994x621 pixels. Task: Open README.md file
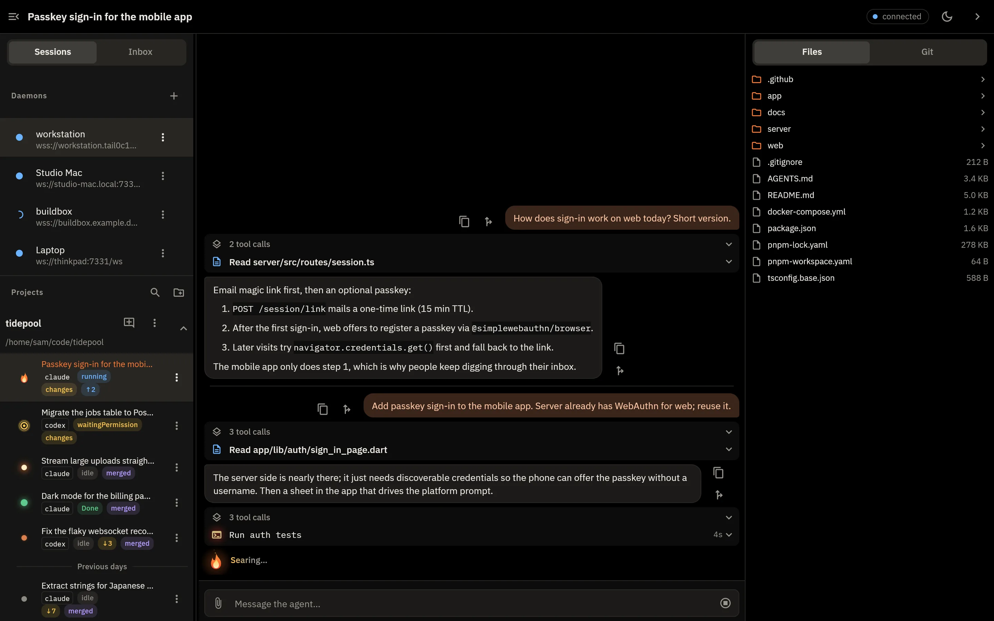coord(869,195)
